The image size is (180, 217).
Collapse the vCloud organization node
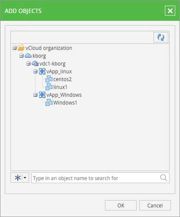click(x=14, y=48)
